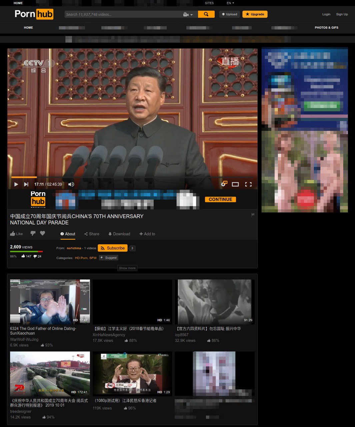The width and height of the screenshot is (355, 427).
Task: Flag the video with the report icon
Action: 253,215
